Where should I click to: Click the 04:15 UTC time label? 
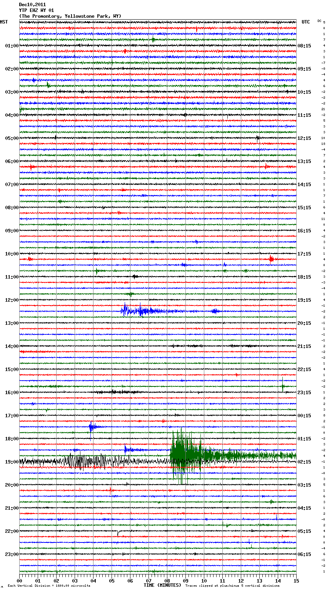pyautogui.click(x=304, y=508)
